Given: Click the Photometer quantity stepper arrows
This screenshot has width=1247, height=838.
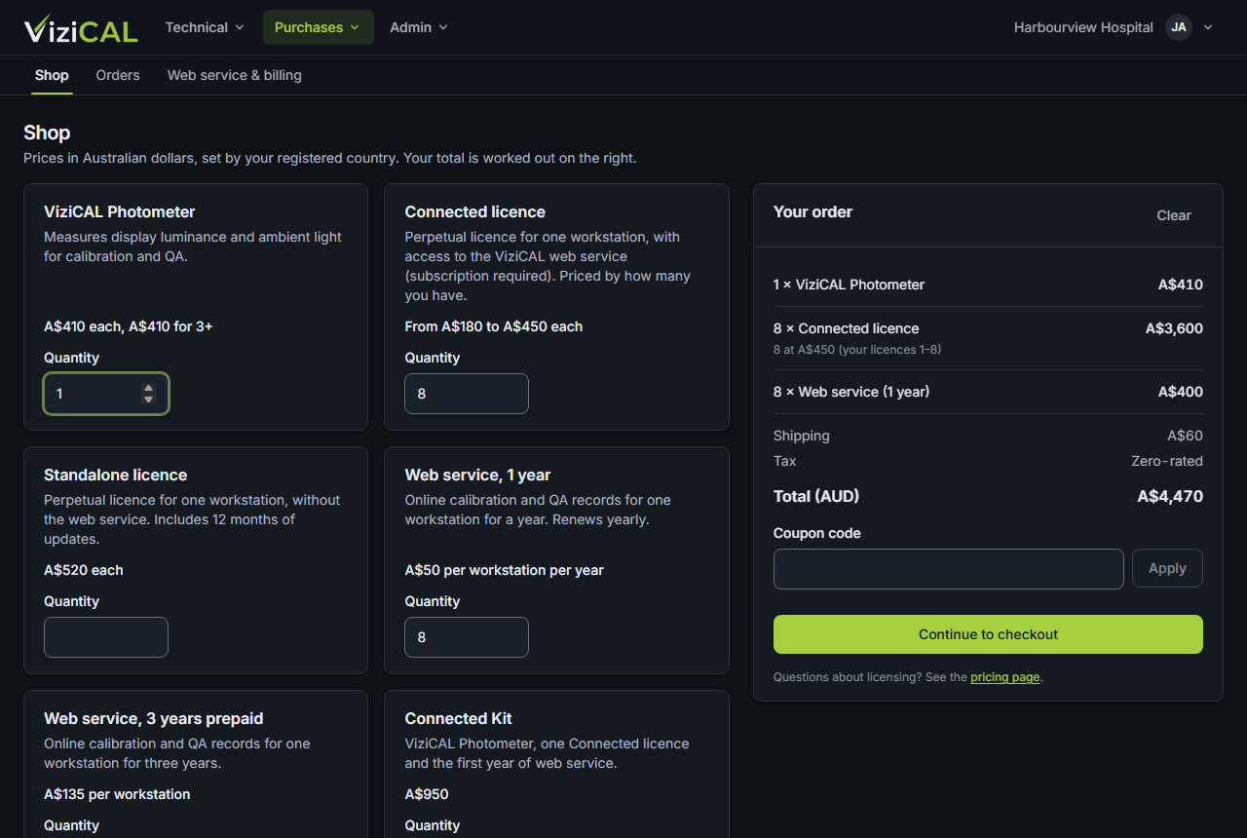Looking at the screenshot, I should click(x=148, y=394).
